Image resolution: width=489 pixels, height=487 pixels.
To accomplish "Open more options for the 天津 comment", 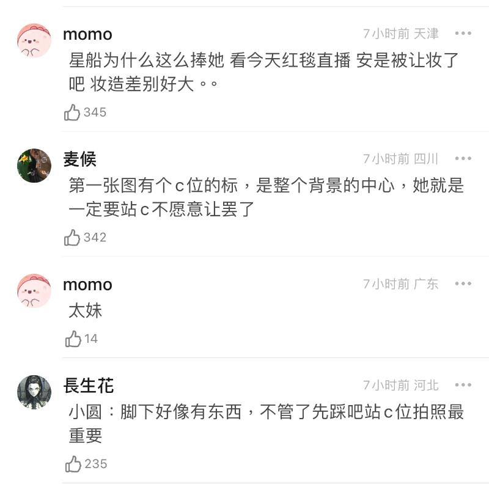I will click(463, 34).
